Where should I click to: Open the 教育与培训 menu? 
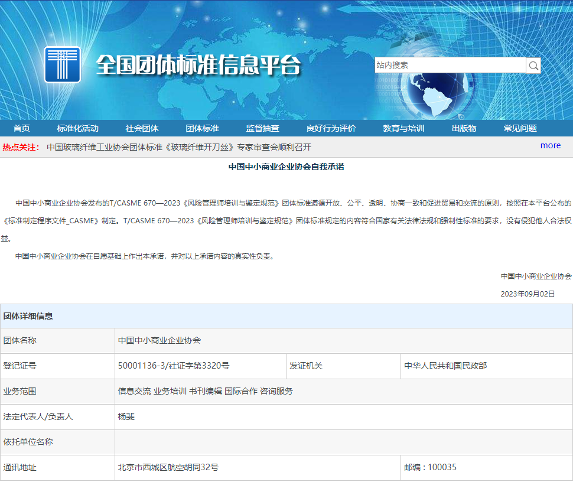[403, 128]
